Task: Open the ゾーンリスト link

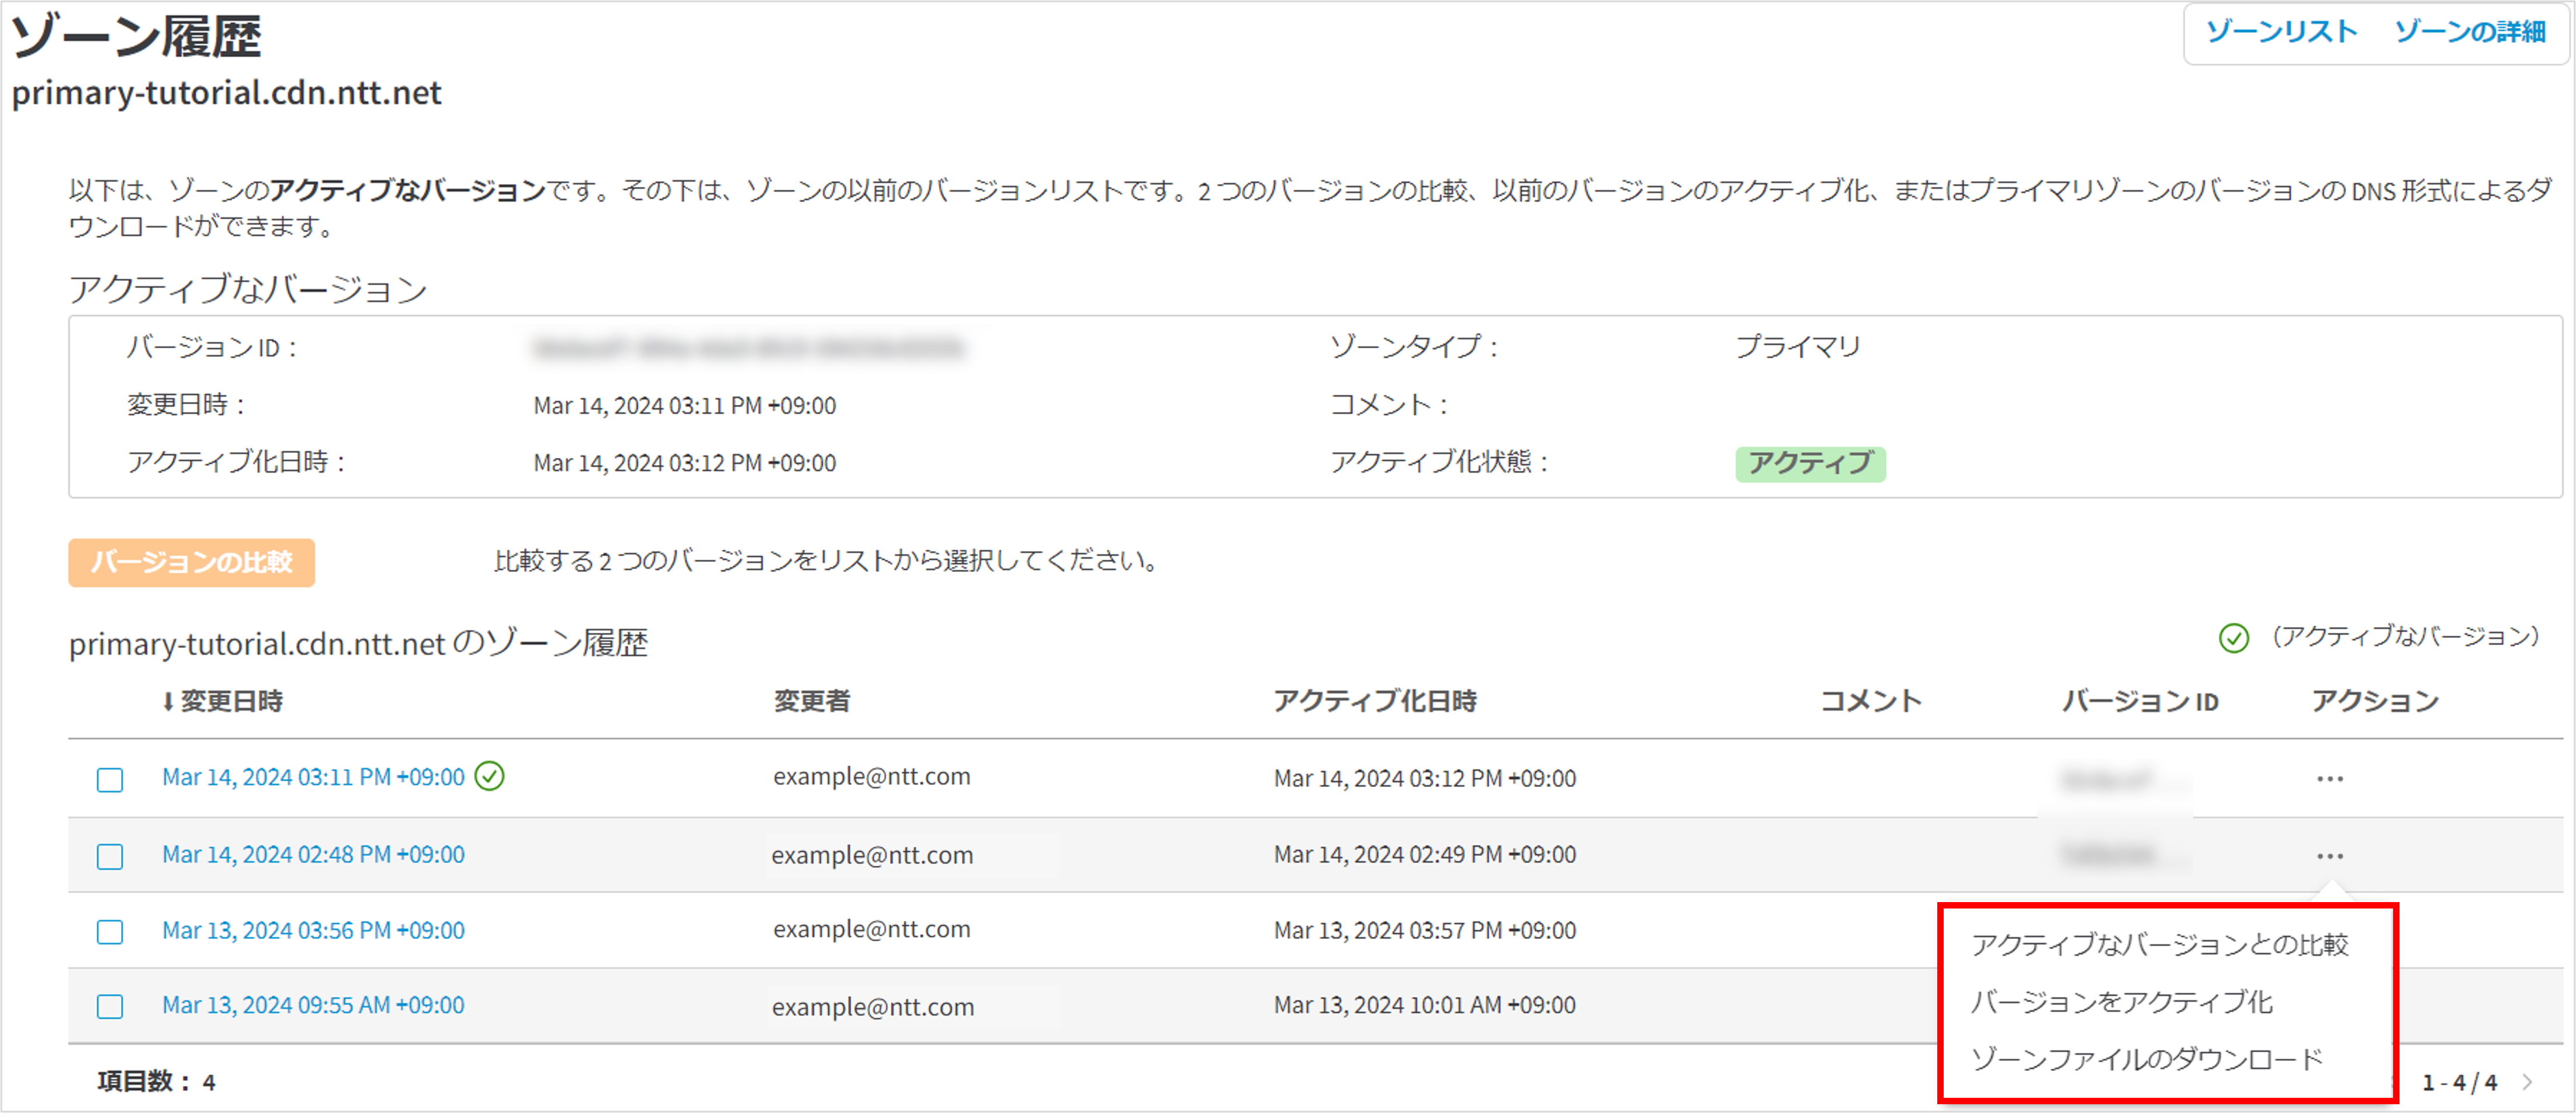Action: pos(2281,32)
